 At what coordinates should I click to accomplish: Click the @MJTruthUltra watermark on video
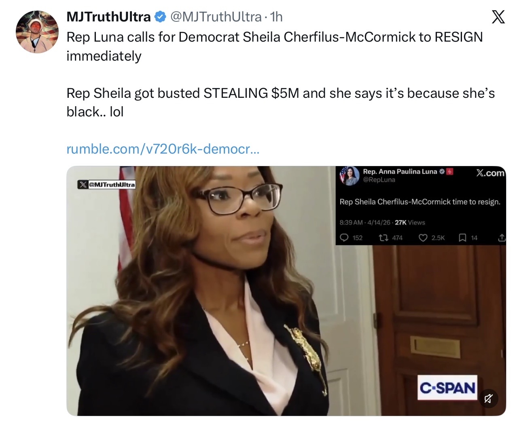click(106, 184)
